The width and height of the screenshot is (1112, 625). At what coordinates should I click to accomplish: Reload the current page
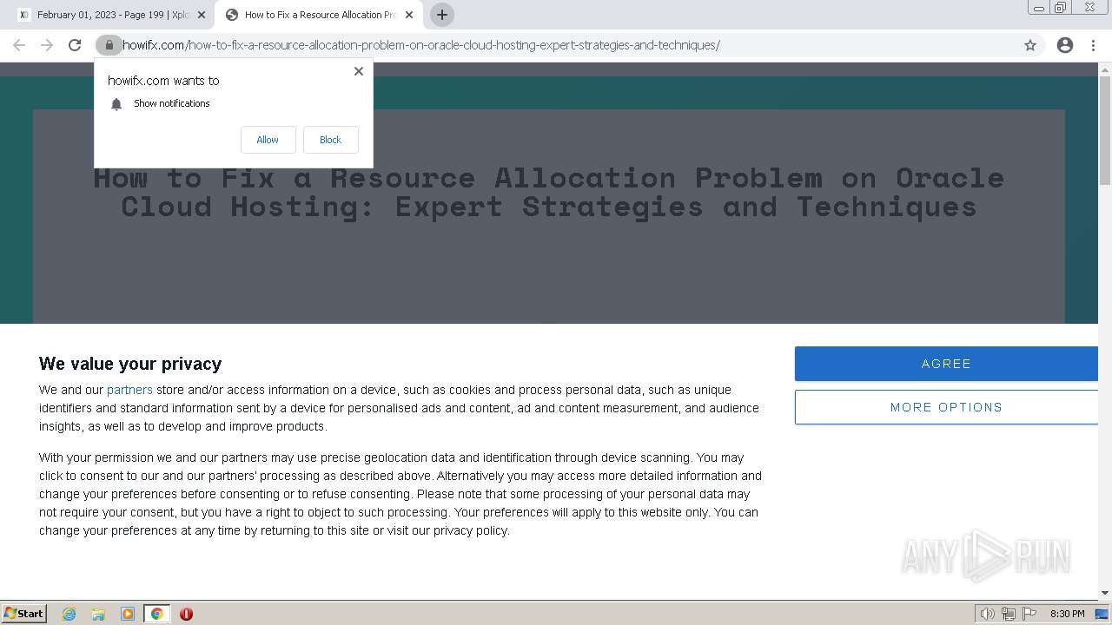[75, 45]
